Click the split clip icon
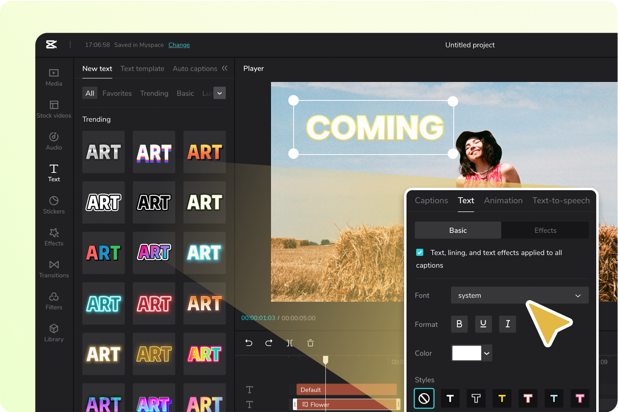This screenshot has height=412, width=618. pyautogui.click(x=290, y=343)
